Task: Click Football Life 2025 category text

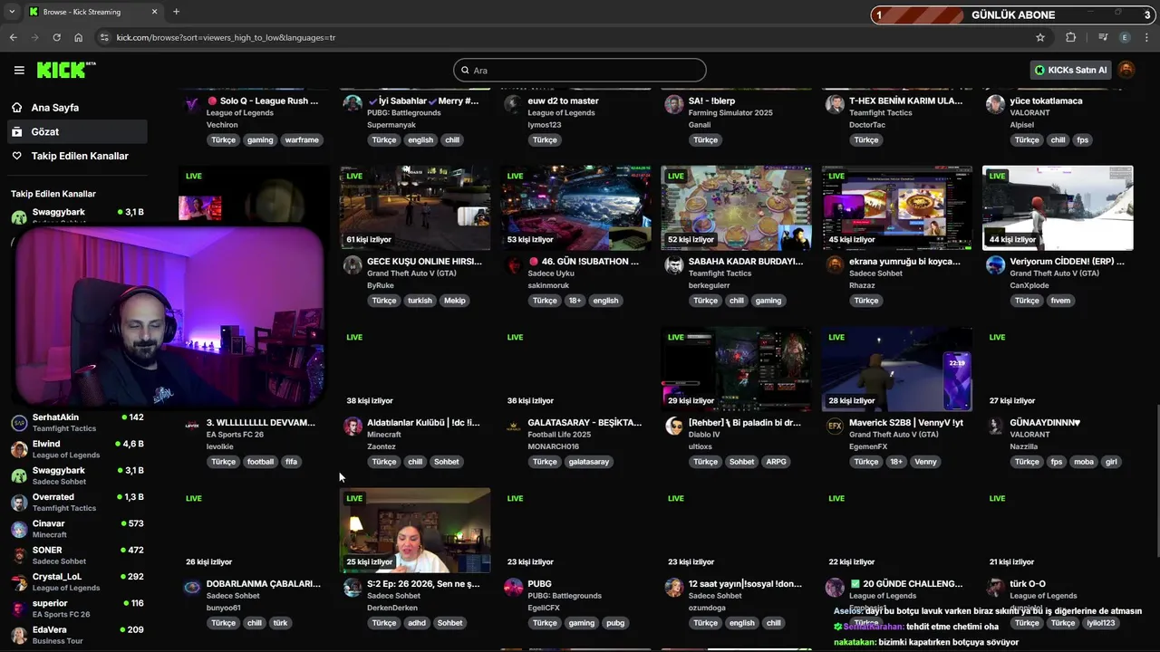Action: [x=559, y=435]
